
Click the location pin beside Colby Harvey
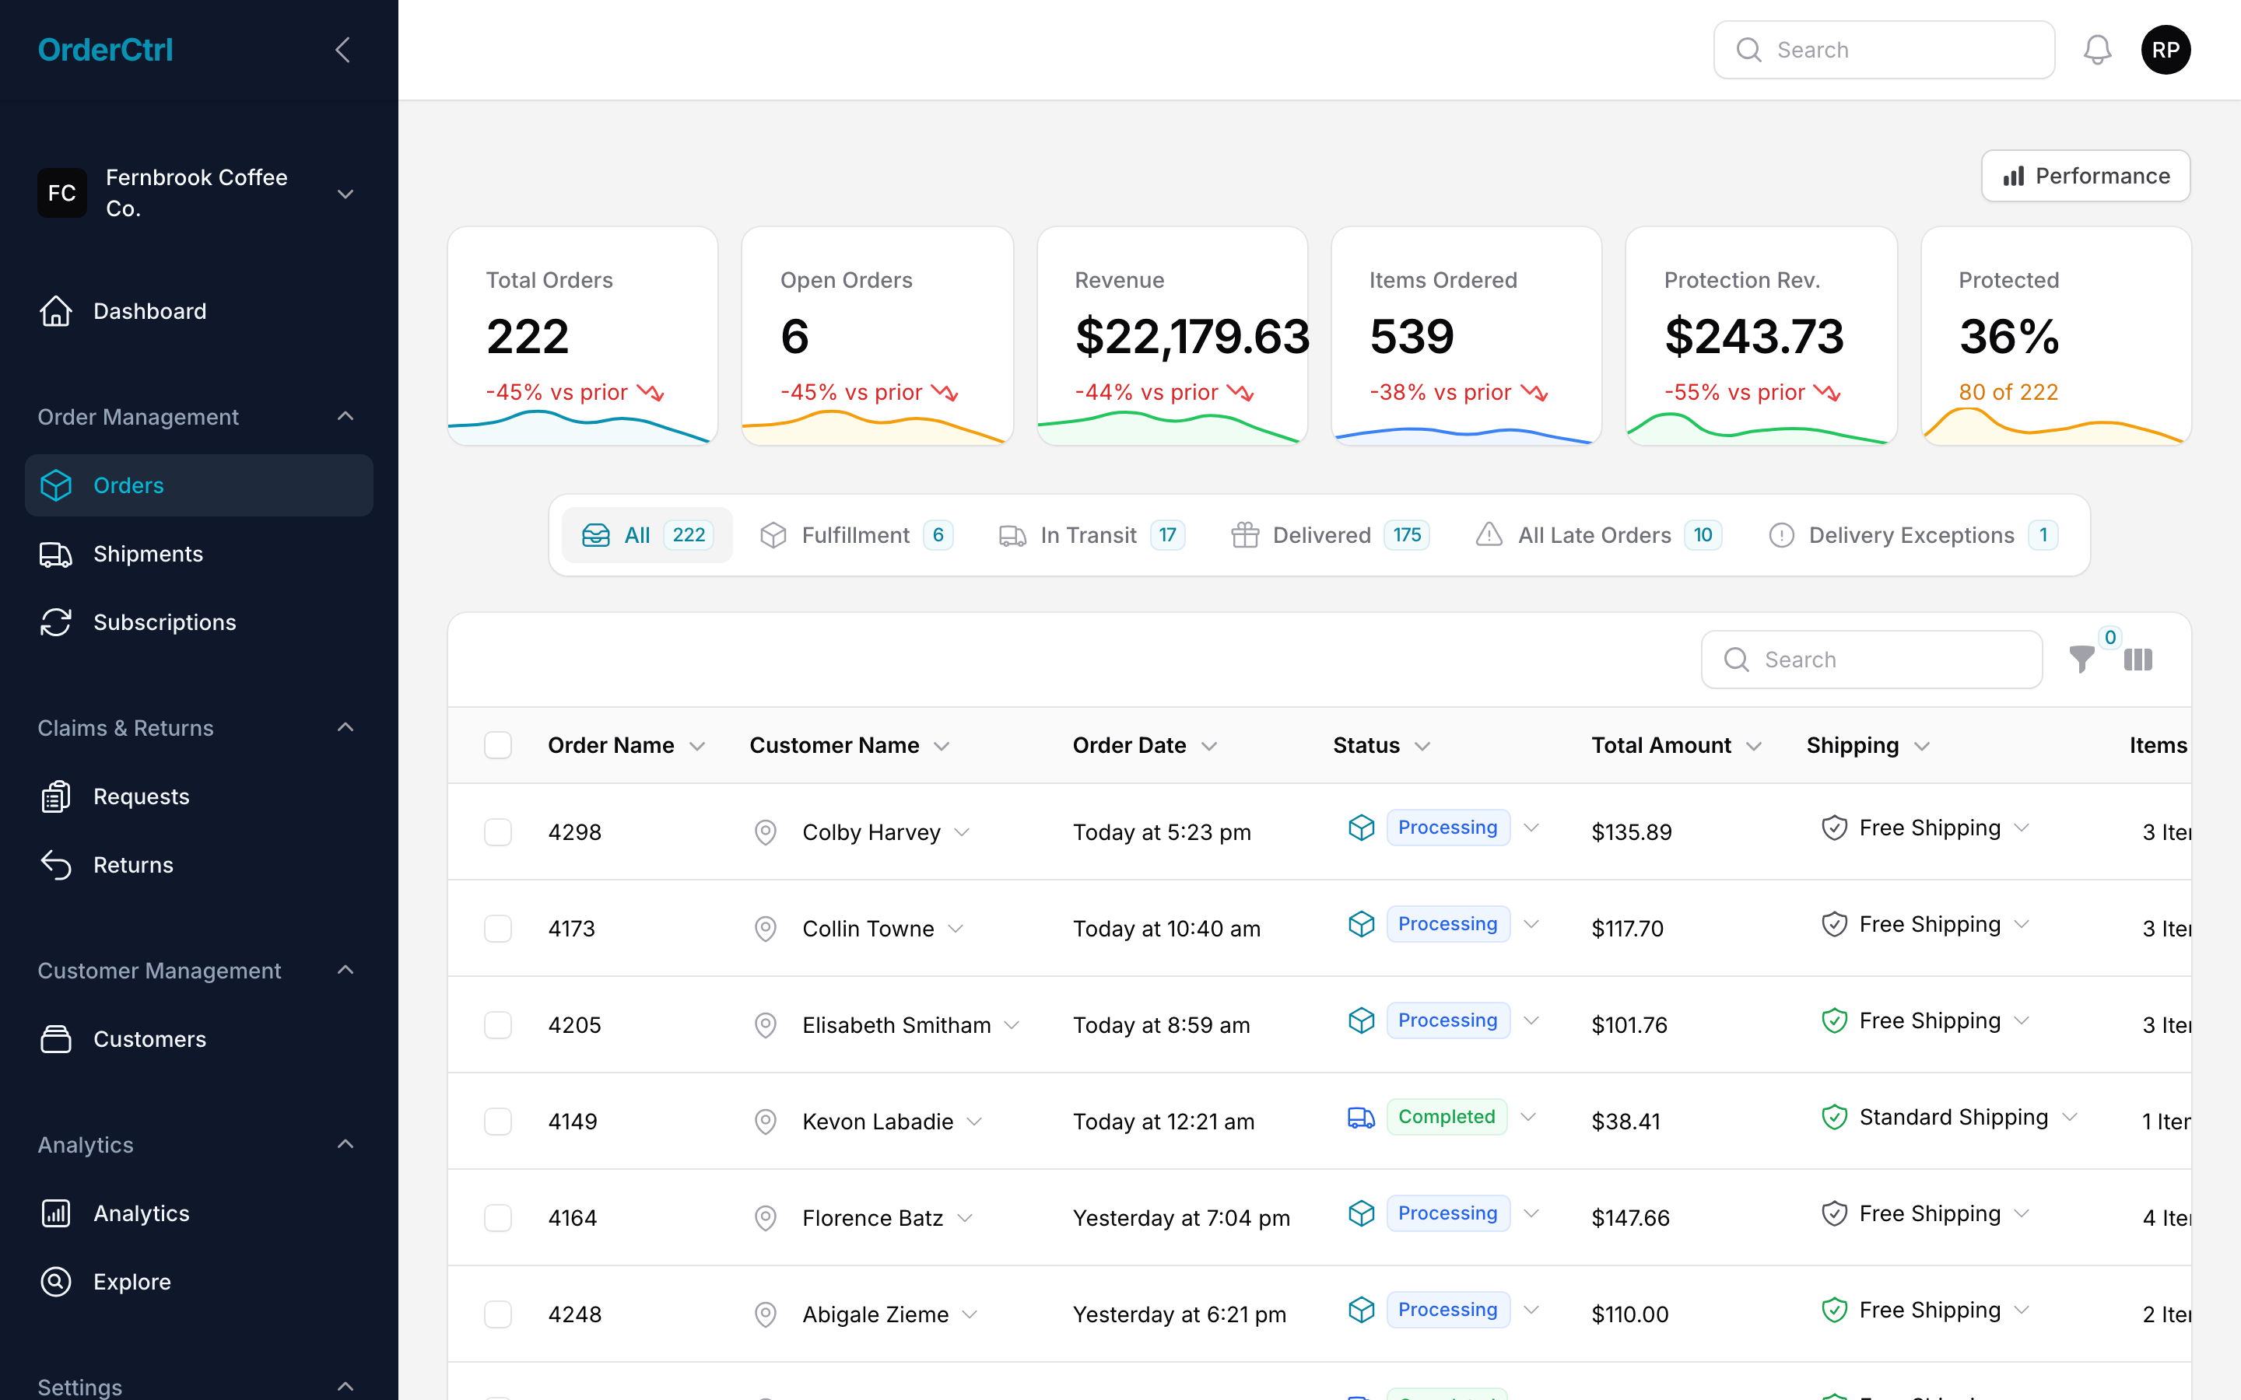[x=765, y=832]
